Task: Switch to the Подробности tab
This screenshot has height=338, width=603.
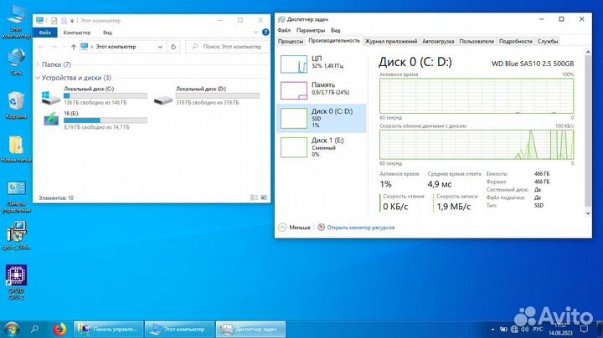Action: pyautogui.click(x=516, y=41)
